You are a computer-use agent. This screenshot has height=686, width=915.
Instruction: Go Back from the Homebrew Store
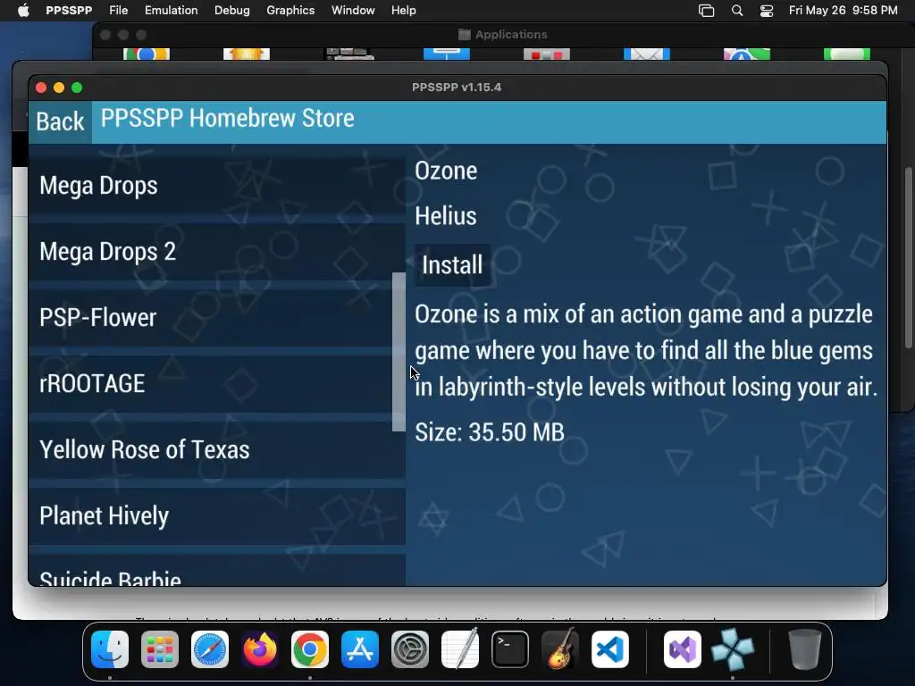click(x=60, y=121)
